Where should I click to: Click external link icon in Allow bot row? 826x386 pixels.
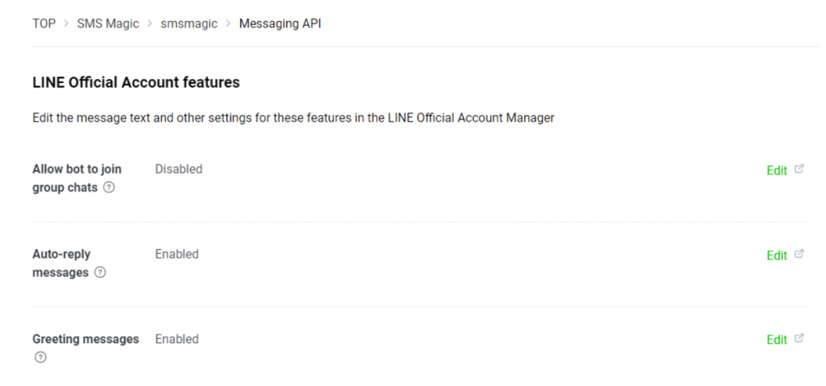click(x=799, y=169)
